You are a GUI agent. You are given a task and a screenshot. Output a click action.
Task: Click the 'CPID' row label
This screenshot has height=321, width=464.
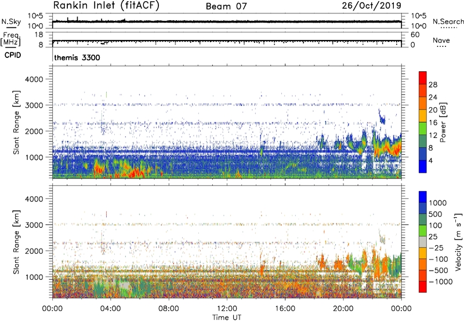pyautogui.click(x=13, y=55)
